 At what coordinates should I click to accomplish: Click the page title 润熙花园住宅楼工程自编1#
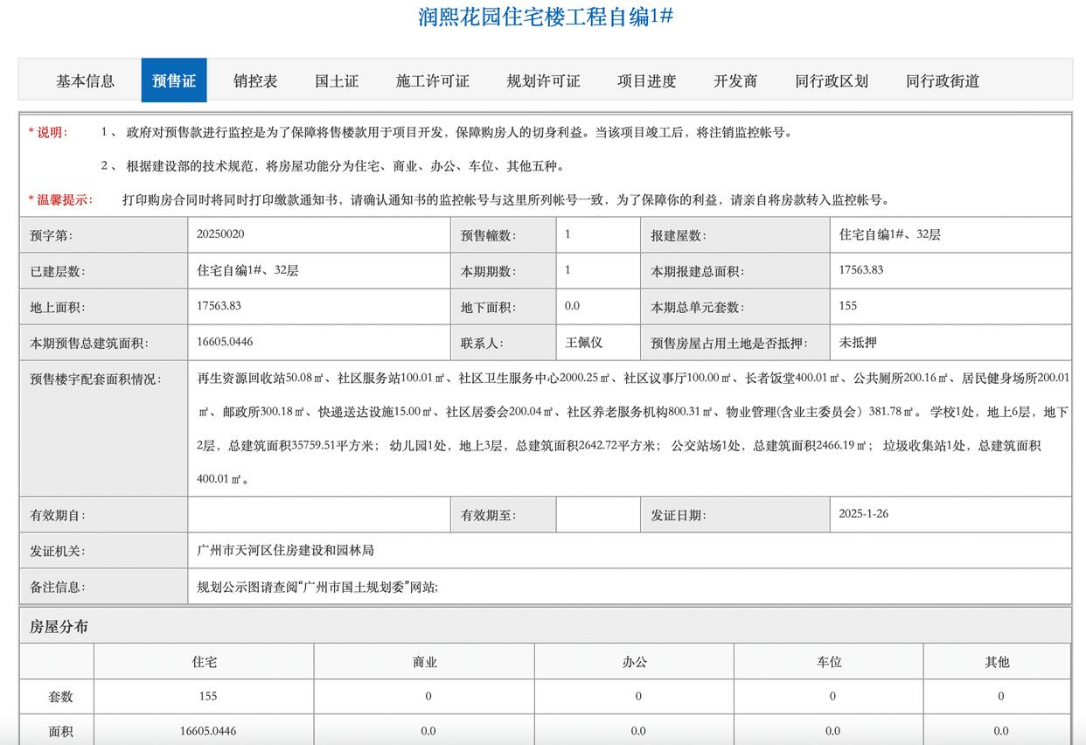[x=546, y=17]
